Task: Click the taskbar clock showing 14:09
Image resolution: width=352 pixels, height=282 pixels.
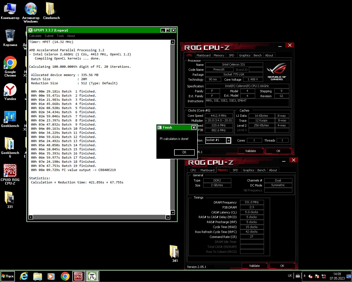Action: 337,276
